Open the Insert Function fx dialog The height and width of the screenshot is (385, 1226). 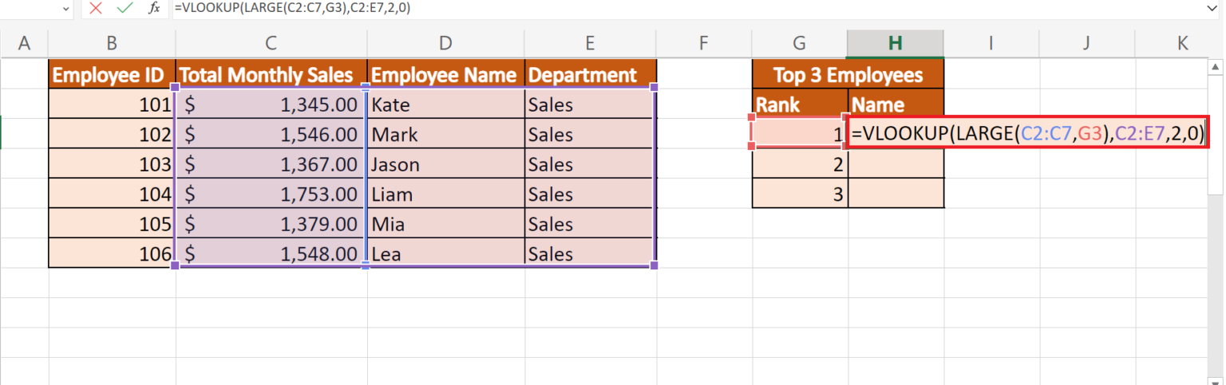[x=154, y=8]
